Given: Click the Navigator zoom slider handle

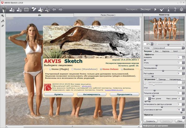Looking at the screenshot, I should pos(168,45).
